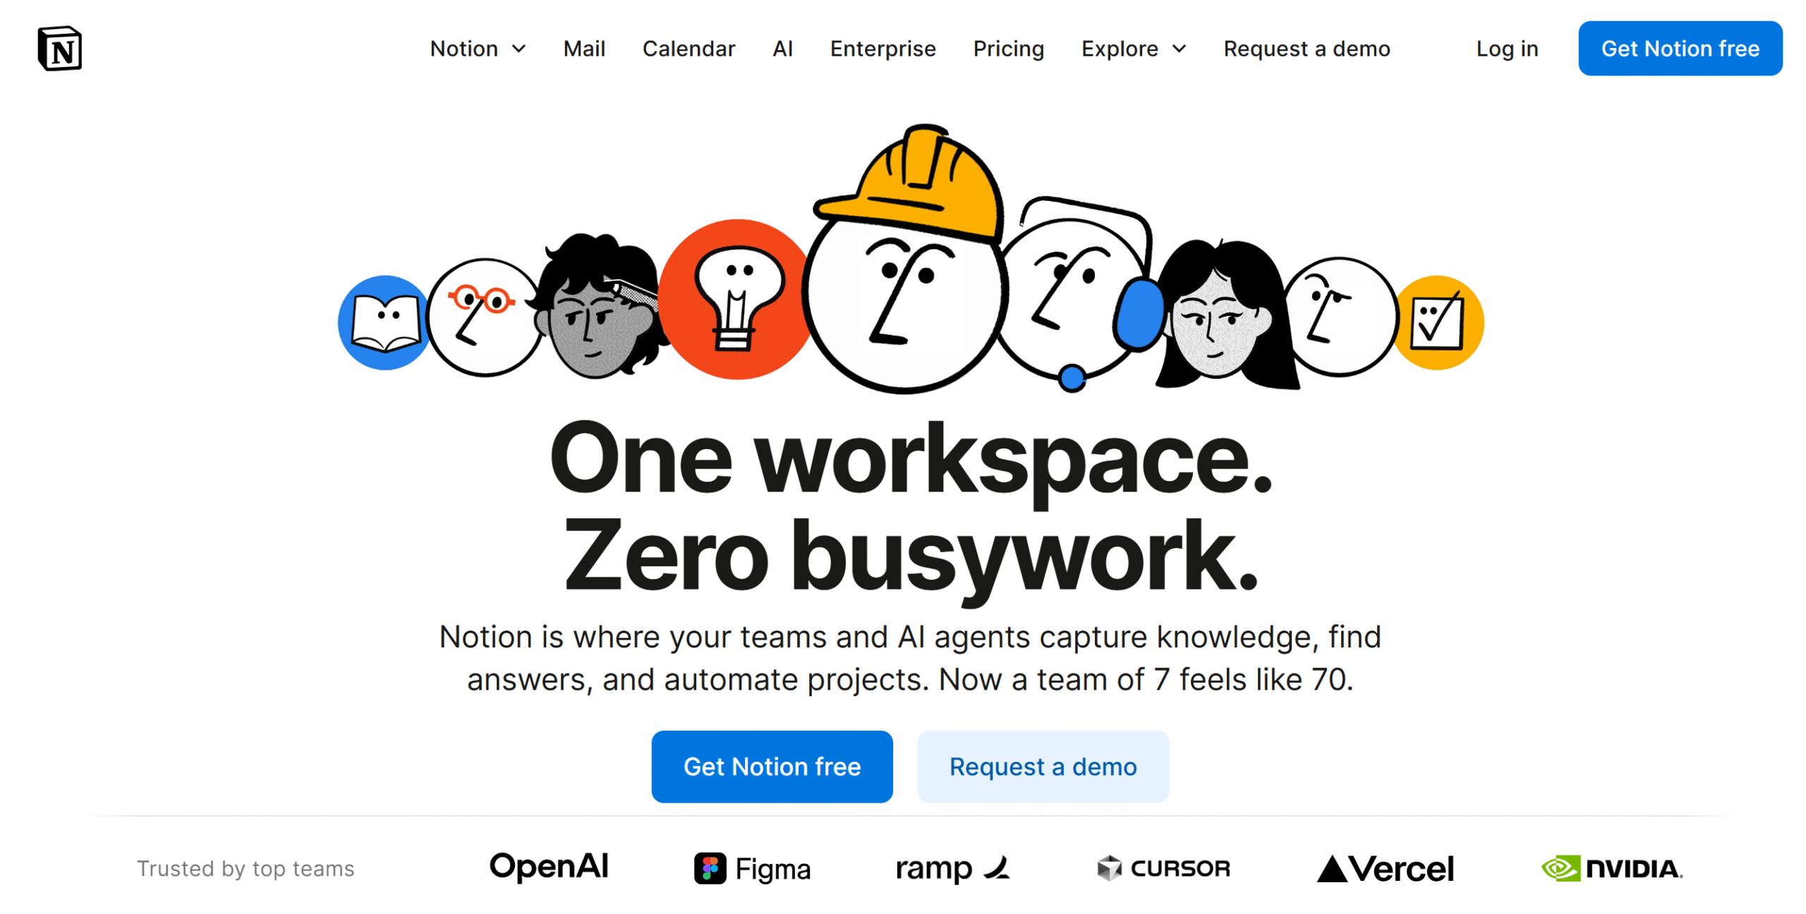Viewport: 1806px width, 914px height.
Task: Open the Explore dropdown menu
Action: click(1133, 49)
